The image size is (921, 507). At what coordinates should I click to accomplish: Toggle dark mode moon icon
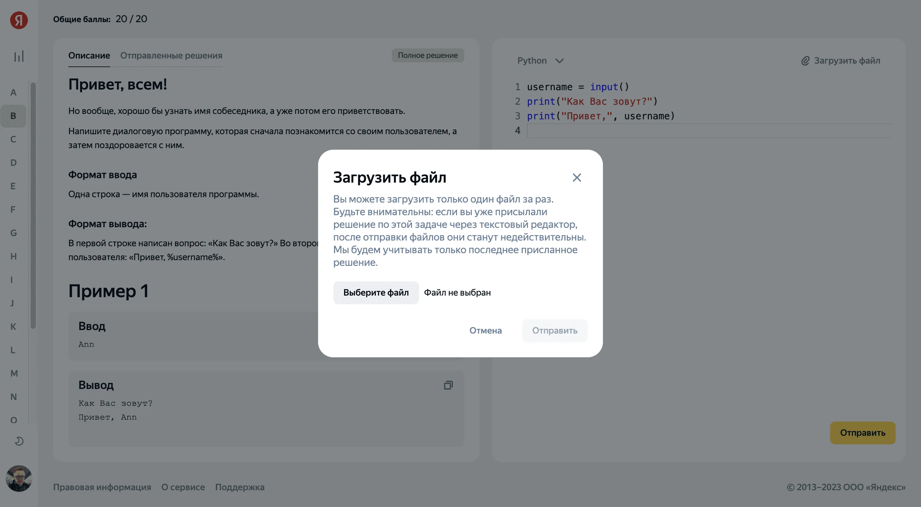point(19,441)
